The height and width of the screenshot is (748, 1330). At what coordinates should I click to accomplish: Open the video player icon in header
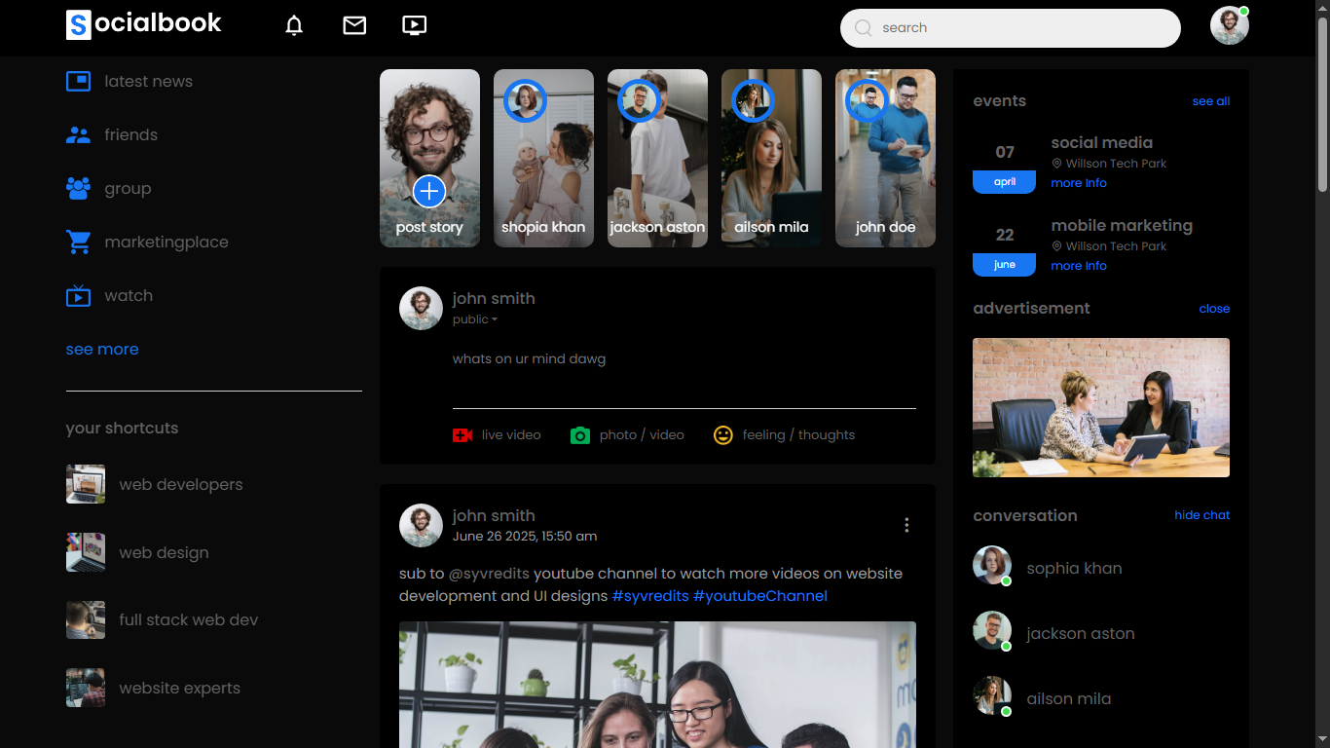click(415, 26)
